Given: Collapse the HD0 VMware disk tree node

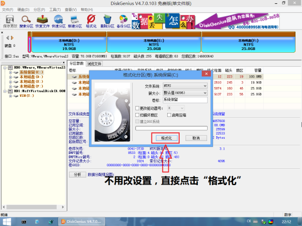Looking at the screenshot, I should point(5,68).
